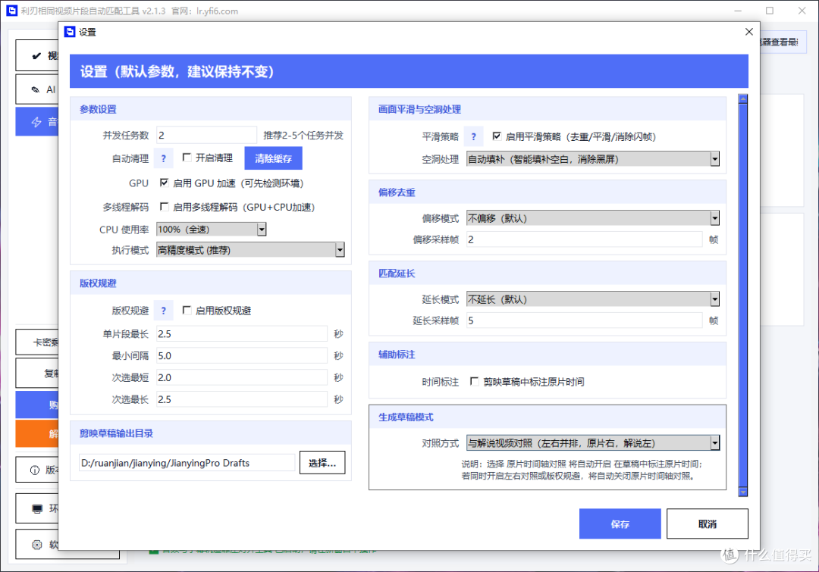Click the help icon next to 平滑策略
The height and width of the screenshot is (572, 819).
point(473,136)
